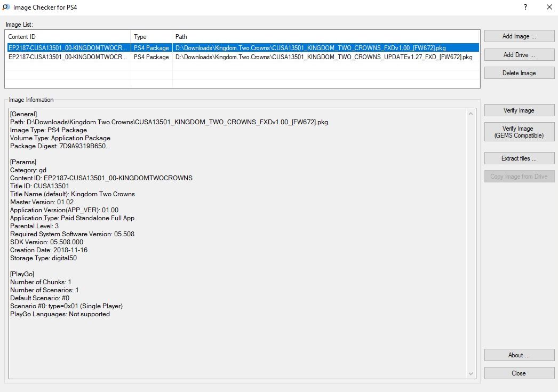
Task: Click PS4 Package type cell of the selected row
Action: point(152,47)
